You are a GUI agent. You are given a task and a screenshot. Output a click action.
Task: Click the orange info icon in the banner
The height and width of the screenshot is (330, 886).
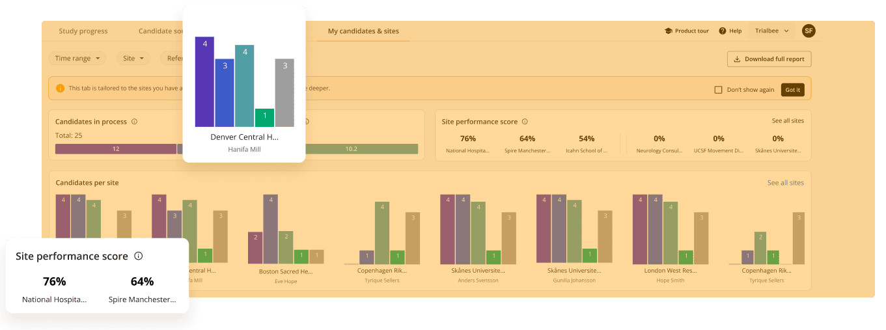point(60,89)
